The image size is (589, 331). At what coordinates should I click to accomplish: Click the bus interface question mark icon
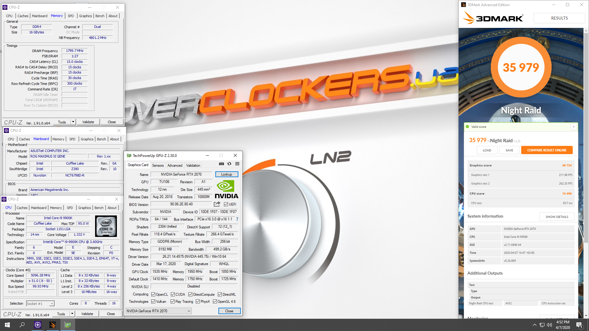click(x=237, y=219)
